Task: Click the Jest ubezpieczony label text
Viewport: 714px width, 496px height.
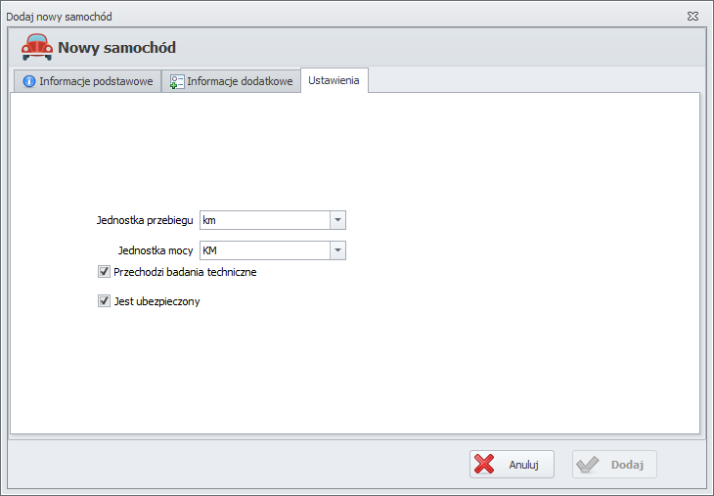Action: point(156,301)
